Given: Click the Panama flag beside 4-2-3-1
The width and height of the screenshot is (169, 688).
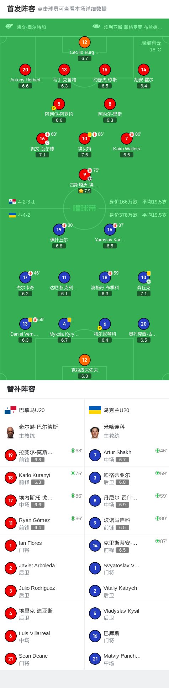Looking at the screenshot, I should (12, 202).
